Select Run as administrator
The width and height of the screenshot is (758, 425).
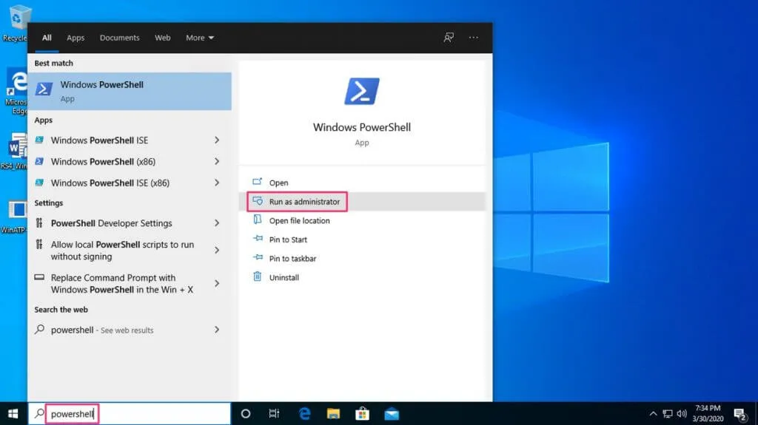click(x=304, y=202)
